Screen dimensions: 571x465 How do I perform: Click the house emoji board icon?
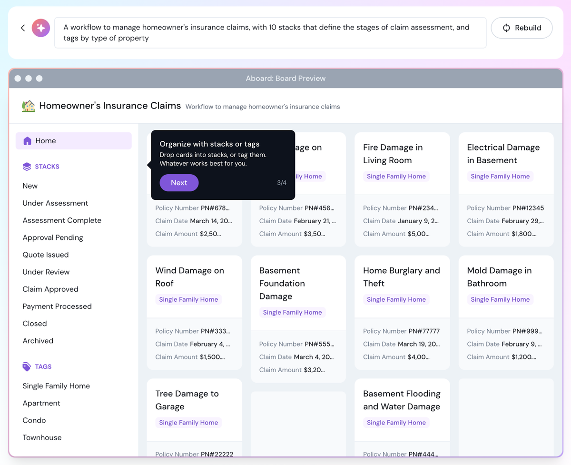[x=29, y=106]
